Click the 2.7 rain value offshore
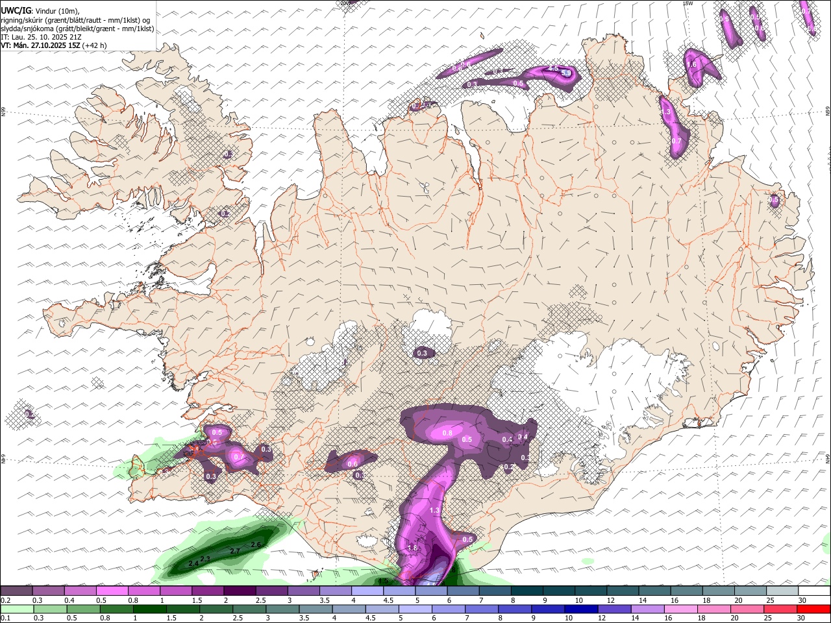Image resolution: width=831 pixels, height=623 pixels. (235, 551)
